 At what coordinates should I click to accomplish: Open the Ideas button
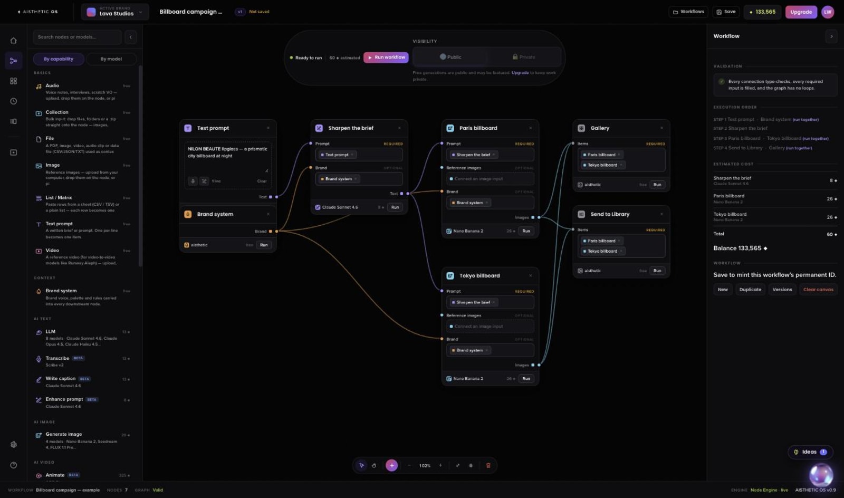810,452
